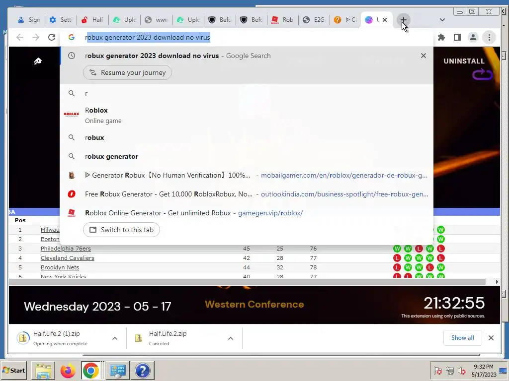
Task: Open the gamegen.vip Roblox Online Generator suggestion
Action: pos(247,213)
